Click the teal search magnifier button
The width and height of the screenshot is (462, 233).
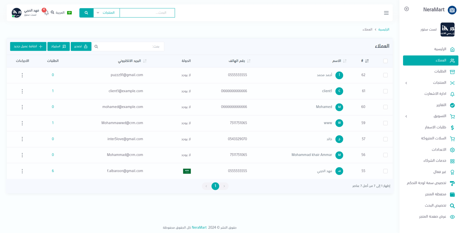click(86, 13)
